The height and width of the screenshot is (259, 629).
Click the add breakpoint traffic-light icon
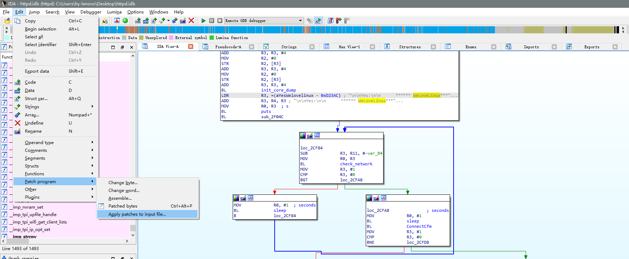(338, 21)
